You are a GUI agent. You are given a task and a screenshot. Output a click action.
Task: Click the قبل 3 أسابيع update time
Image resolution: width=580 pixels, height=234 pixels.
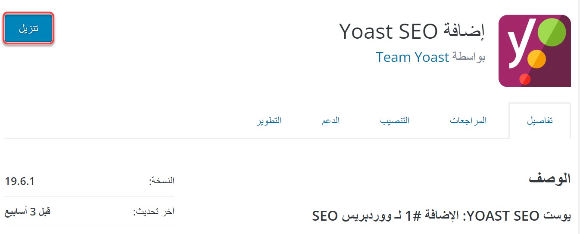[28, 212]
